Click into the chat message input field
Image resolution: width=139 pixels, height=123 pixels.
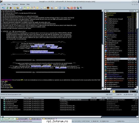click(x=55, y=91)
